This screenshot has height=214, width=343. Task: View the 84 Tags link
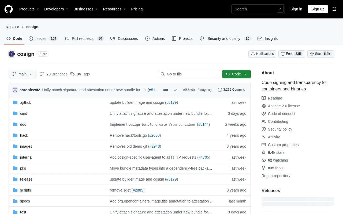[x=80, y=74]
